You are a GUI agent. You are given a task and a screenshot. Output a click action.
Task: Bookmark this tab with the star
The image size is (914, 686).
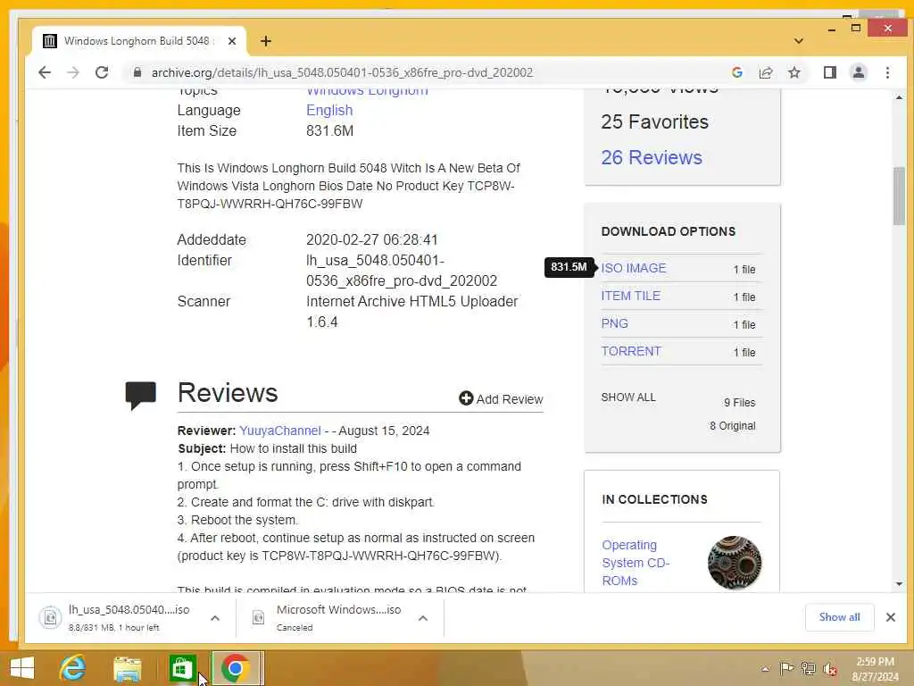pos(794,72)
